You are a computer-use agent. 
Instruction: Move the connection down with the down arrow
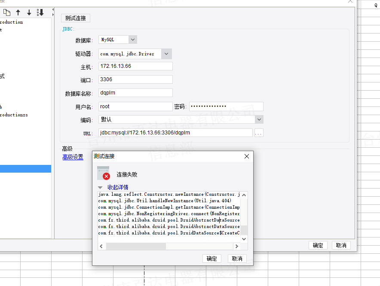pos(29,12)
